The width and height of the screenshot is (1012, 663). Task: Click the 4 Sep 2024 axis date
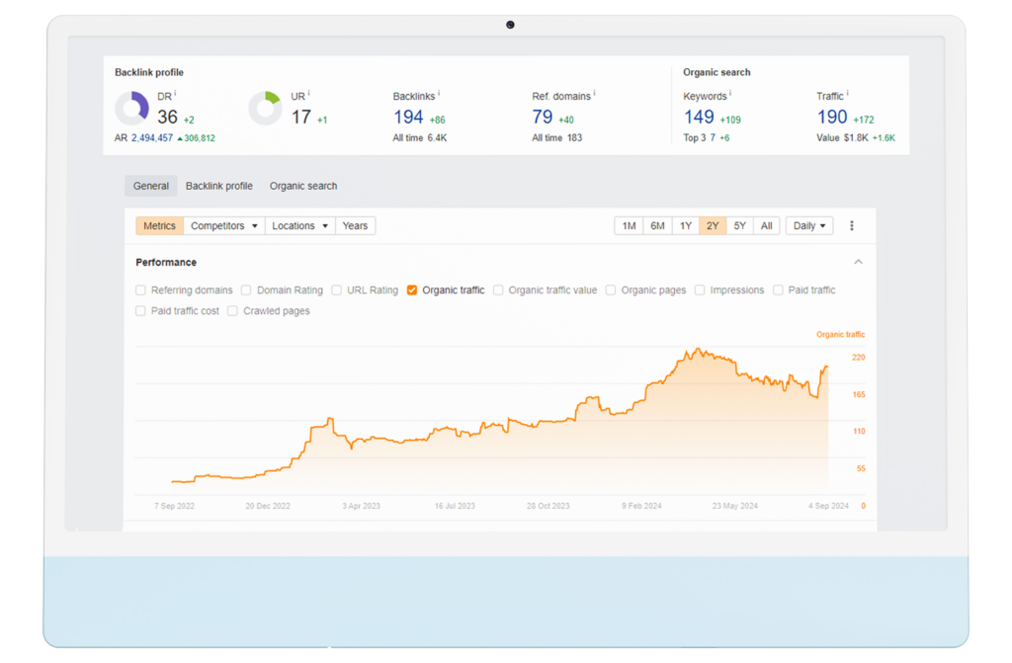click(828, 506)
